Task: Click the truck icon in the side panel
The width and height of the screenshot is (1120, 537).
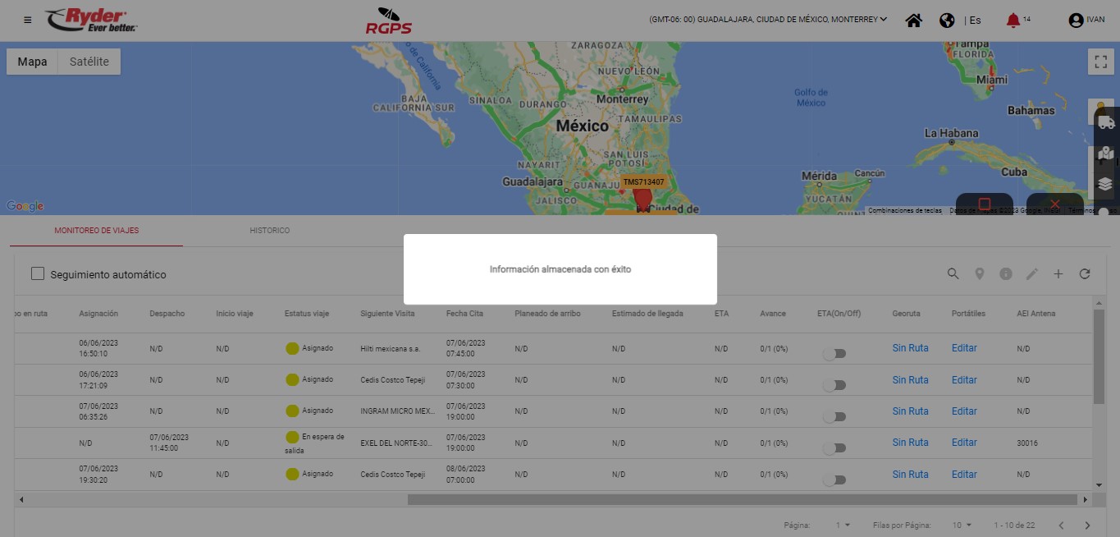Action: tap(1106, 122)
